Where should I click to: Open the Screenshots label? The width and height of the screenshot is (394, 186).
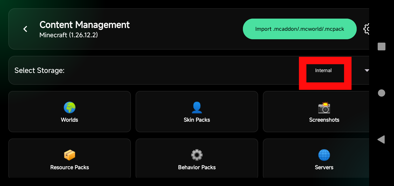click(324, 120)
